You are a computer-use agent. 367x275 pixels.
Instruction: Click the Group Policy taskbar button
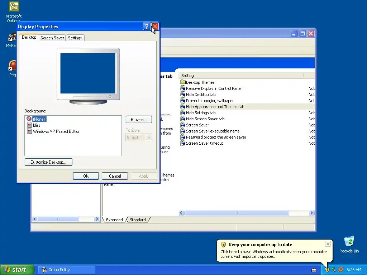click(x=67, y=270)
